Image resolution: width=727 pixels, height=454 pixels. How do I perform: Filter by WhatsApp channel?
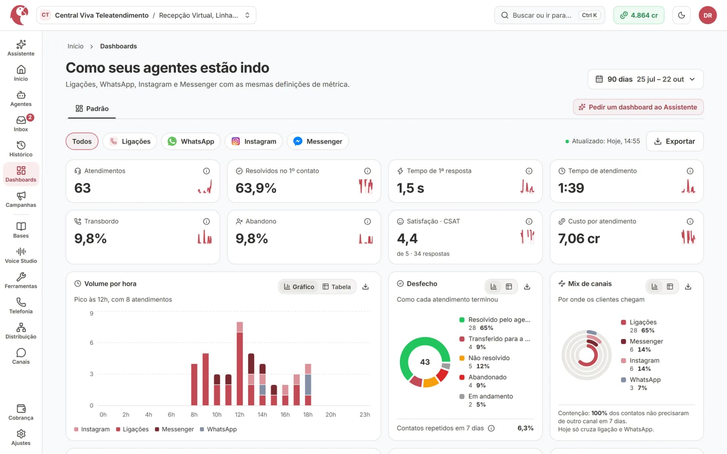pyautogui.click(x=191, y=141)
